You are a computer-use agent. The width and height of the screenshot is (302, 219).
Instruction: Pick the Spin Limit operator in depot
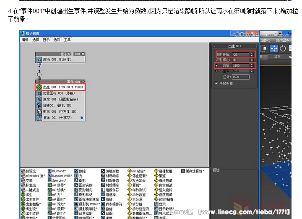pos(57,180)
